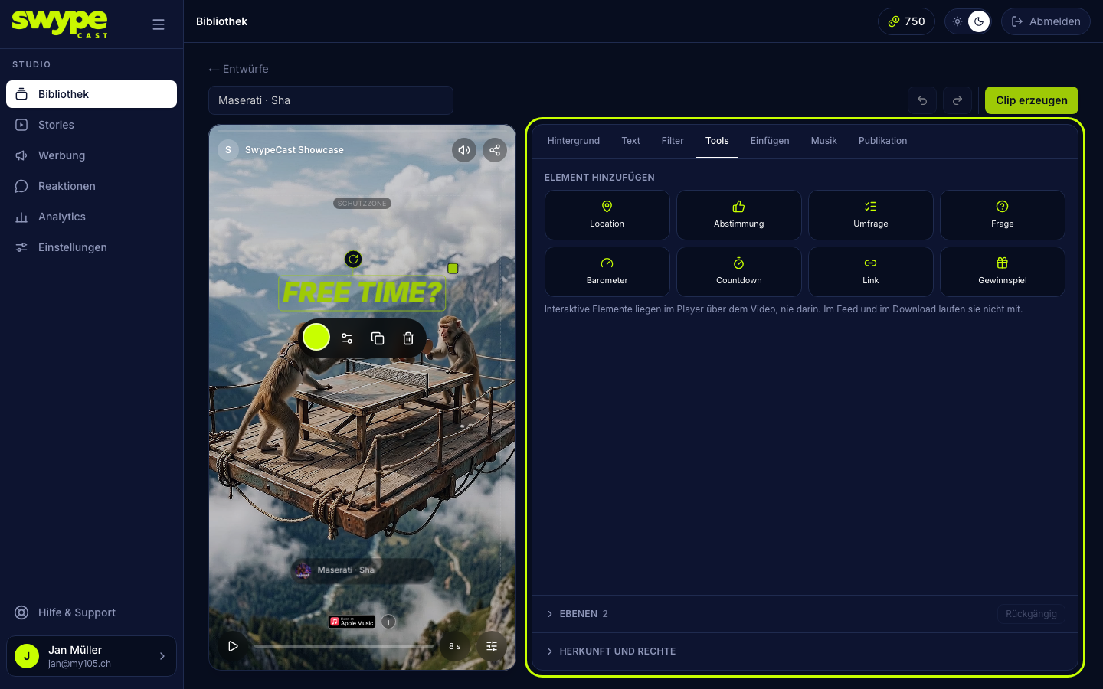
Task: Open the 750 credits badge
Action: (907, 21)
